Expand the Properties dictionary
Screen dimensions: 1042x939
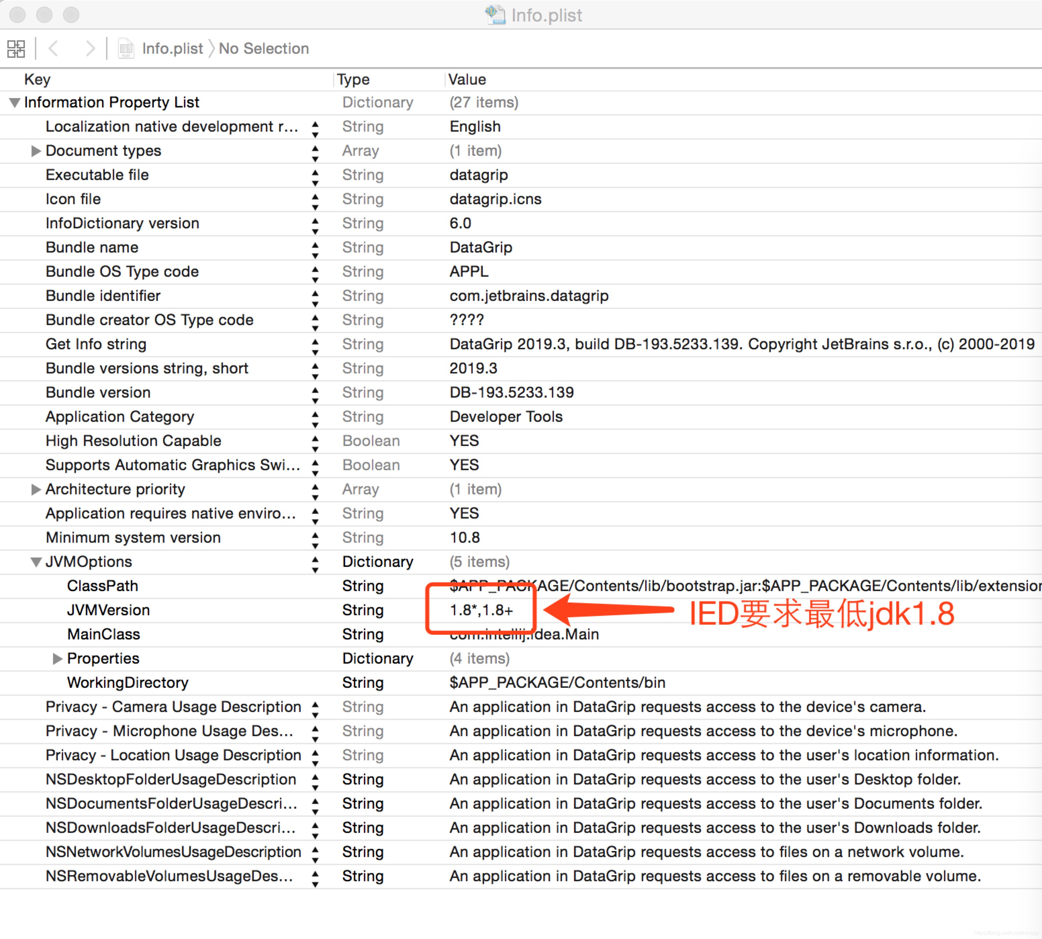(x=57, y=658)
